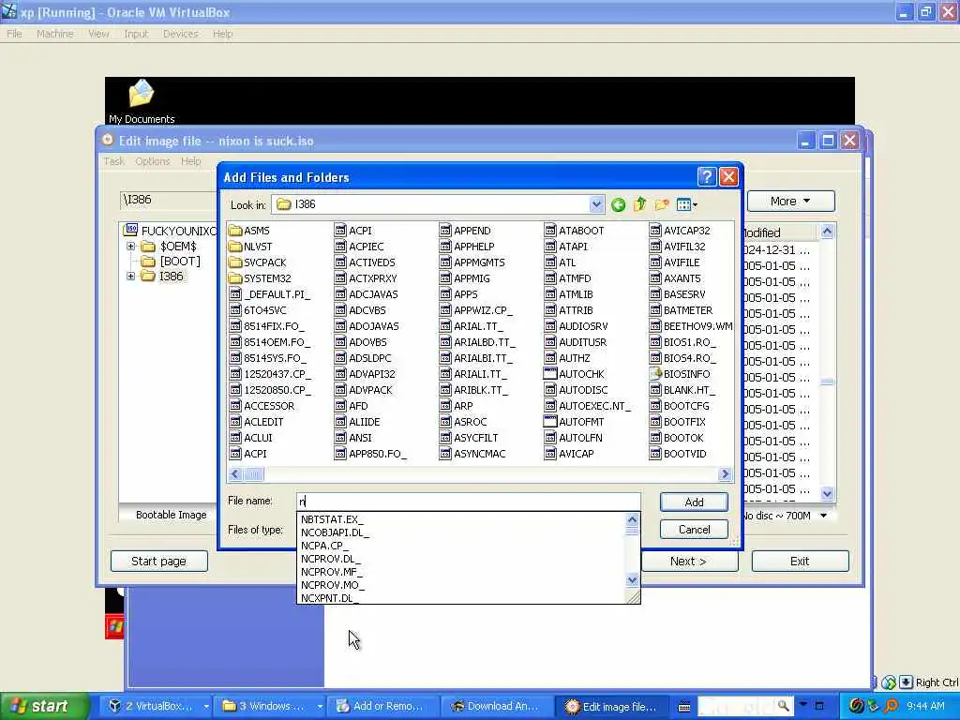Click the Cancel button
This screenshot has height=720, width=960.
pos(694,530)
